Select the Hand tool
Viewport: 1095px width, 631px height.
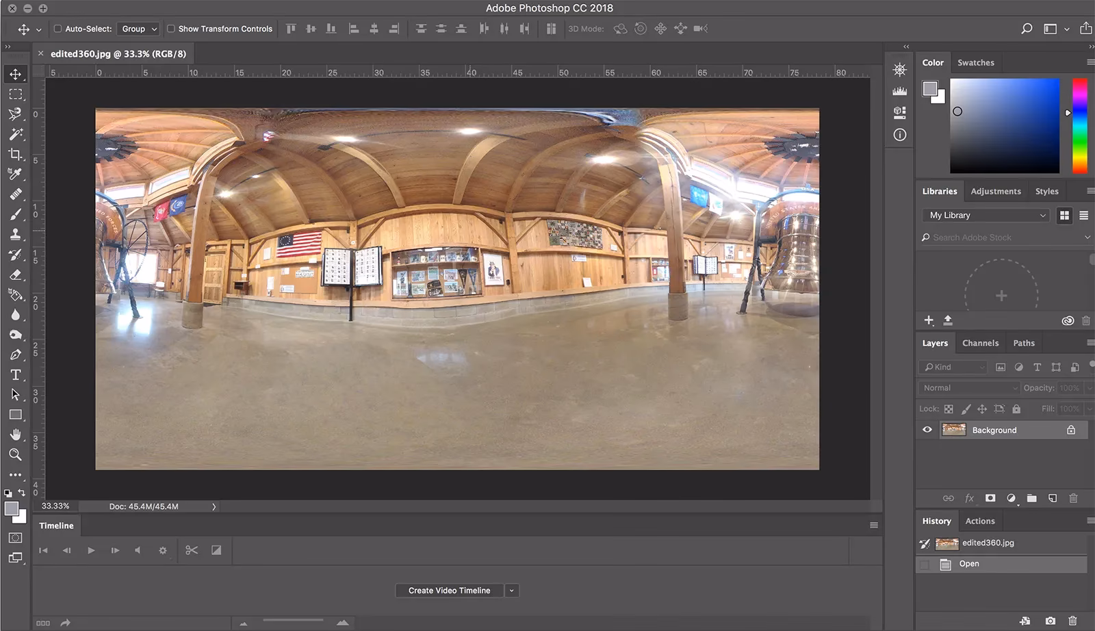pos(15,435)
